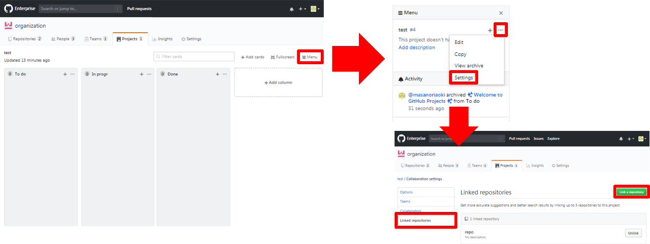Close the Menu side panel with the X
The height and width of the screenshot is (244, 650).
tap(501, 13)
